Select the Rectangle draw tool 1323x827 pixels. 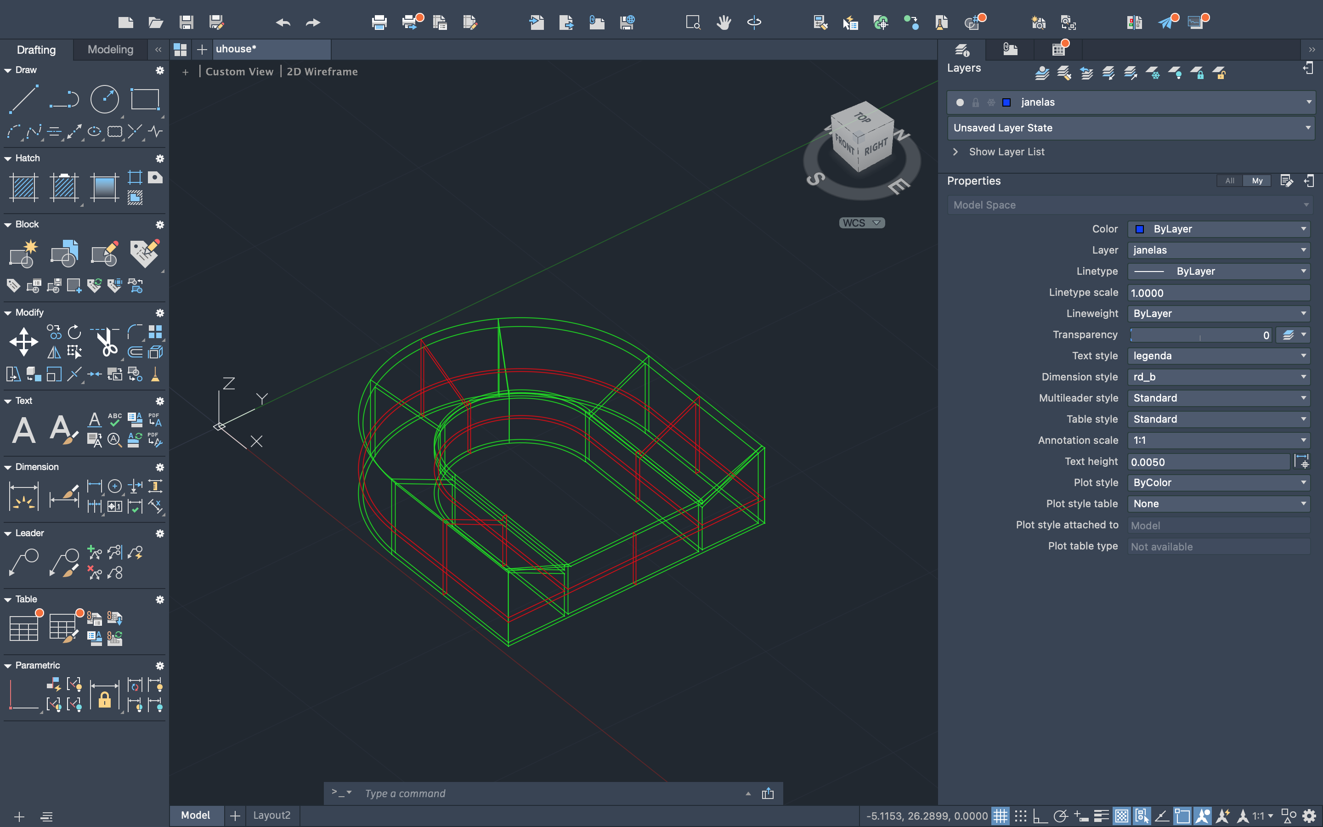tap(145, 99)
